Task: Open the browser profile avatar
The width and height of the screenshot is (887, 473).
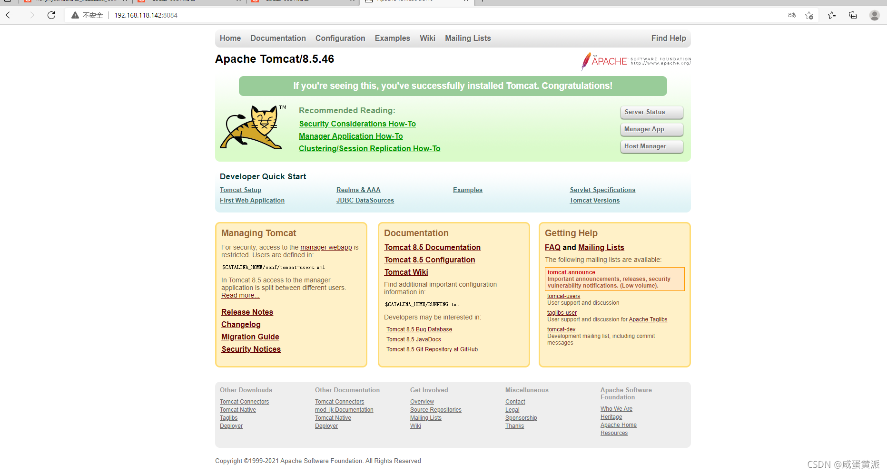Action: click(875, 15)
